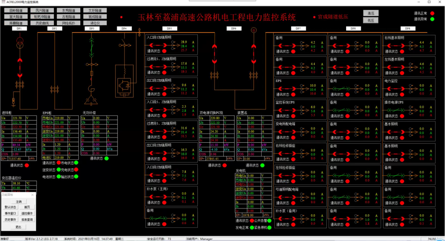445x241 pixels.
Task: Click the 进线柜 通讯状态 red indicator
Action: pos(27,165)
